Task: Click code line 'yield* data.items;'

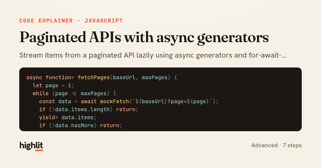Action: coord(68,118)
